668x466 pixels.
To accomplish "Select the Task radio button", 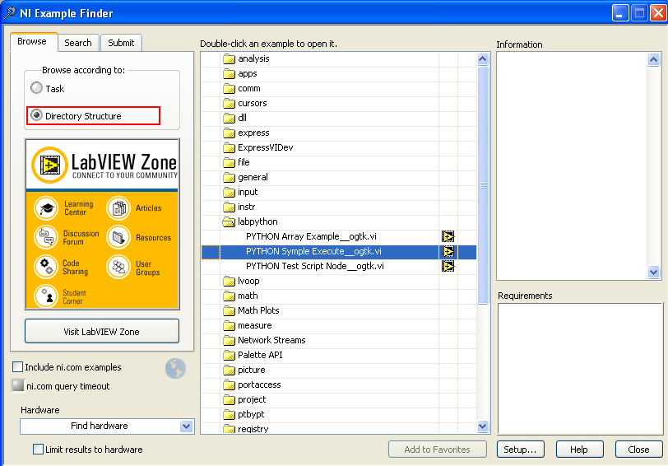I will pos(37,89).
